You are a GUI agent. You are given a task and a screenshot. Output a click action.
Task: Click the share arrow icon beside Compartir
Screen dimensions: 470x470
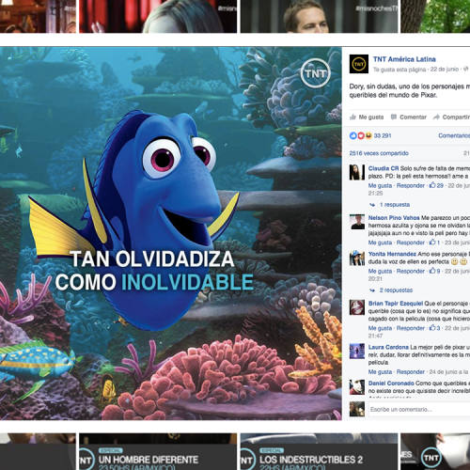(x=436, y=117)
